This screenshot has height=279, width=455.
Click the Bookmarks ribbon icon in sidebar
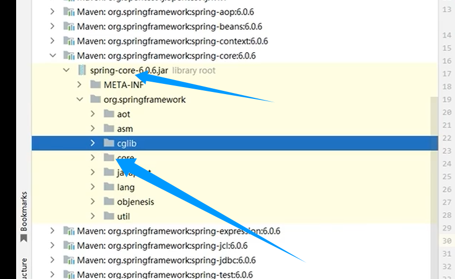[x=24, y=238]
